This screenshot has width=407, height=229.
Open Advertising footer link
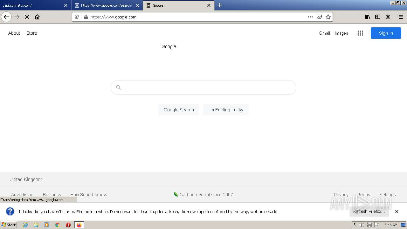tap(22, 195)
